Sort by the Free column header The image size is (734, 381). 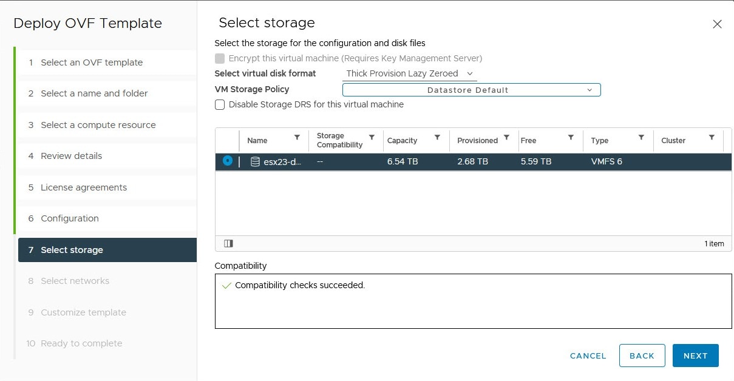pos(528,141)
